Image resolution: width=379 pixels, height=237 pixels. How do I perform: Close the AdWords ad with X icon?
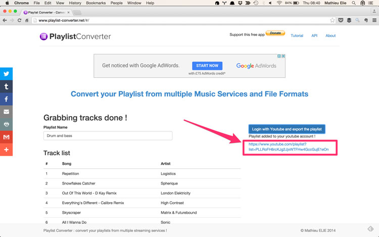click(x=283, y=56)
